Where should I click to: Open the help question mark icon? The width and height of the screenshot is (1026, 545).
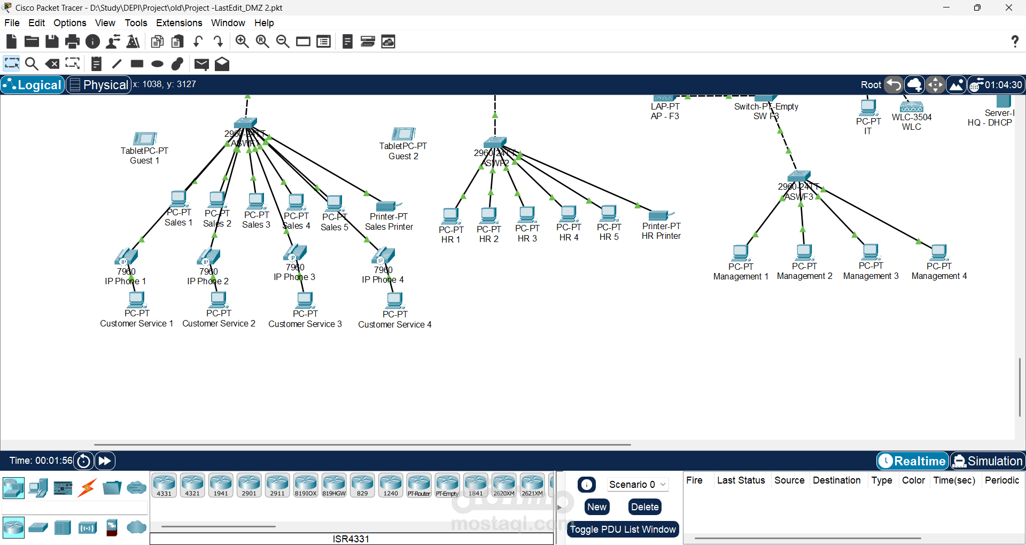click(x=1015, y=42)
